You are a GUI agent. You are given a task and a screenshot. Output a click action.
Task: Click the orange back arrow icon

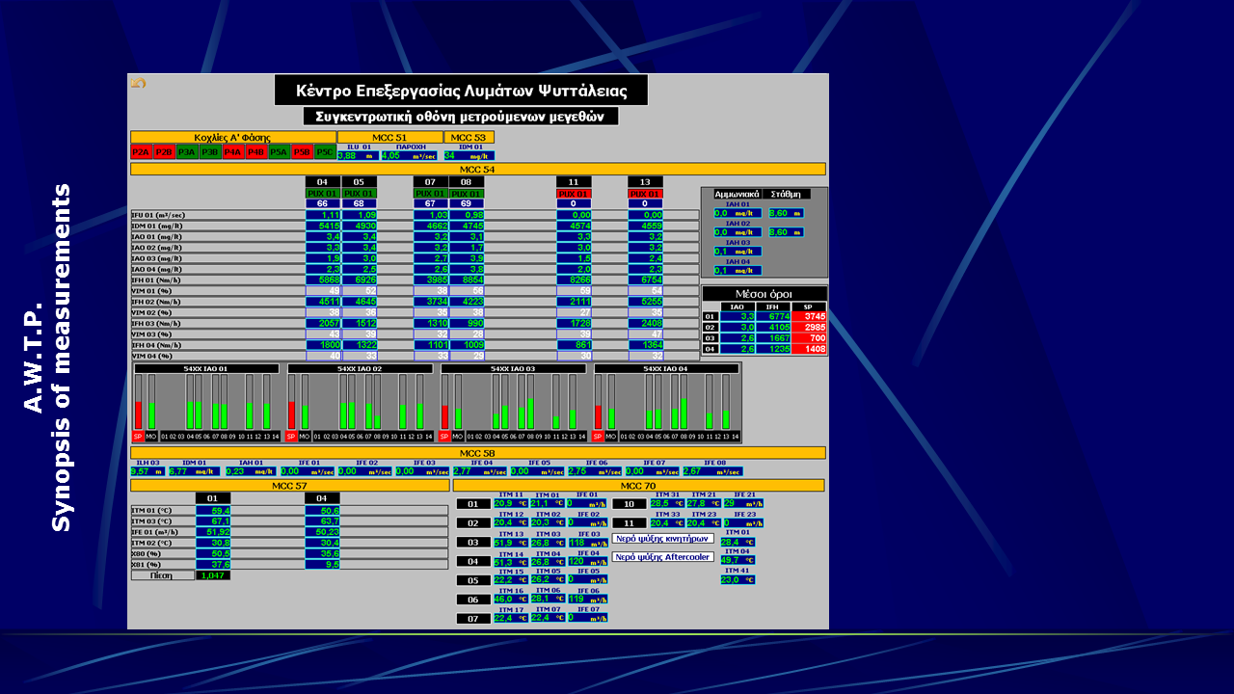(139, 83)
